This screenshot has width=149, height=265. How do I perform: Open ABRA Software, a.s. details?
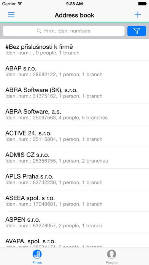(x=74, y=115)
